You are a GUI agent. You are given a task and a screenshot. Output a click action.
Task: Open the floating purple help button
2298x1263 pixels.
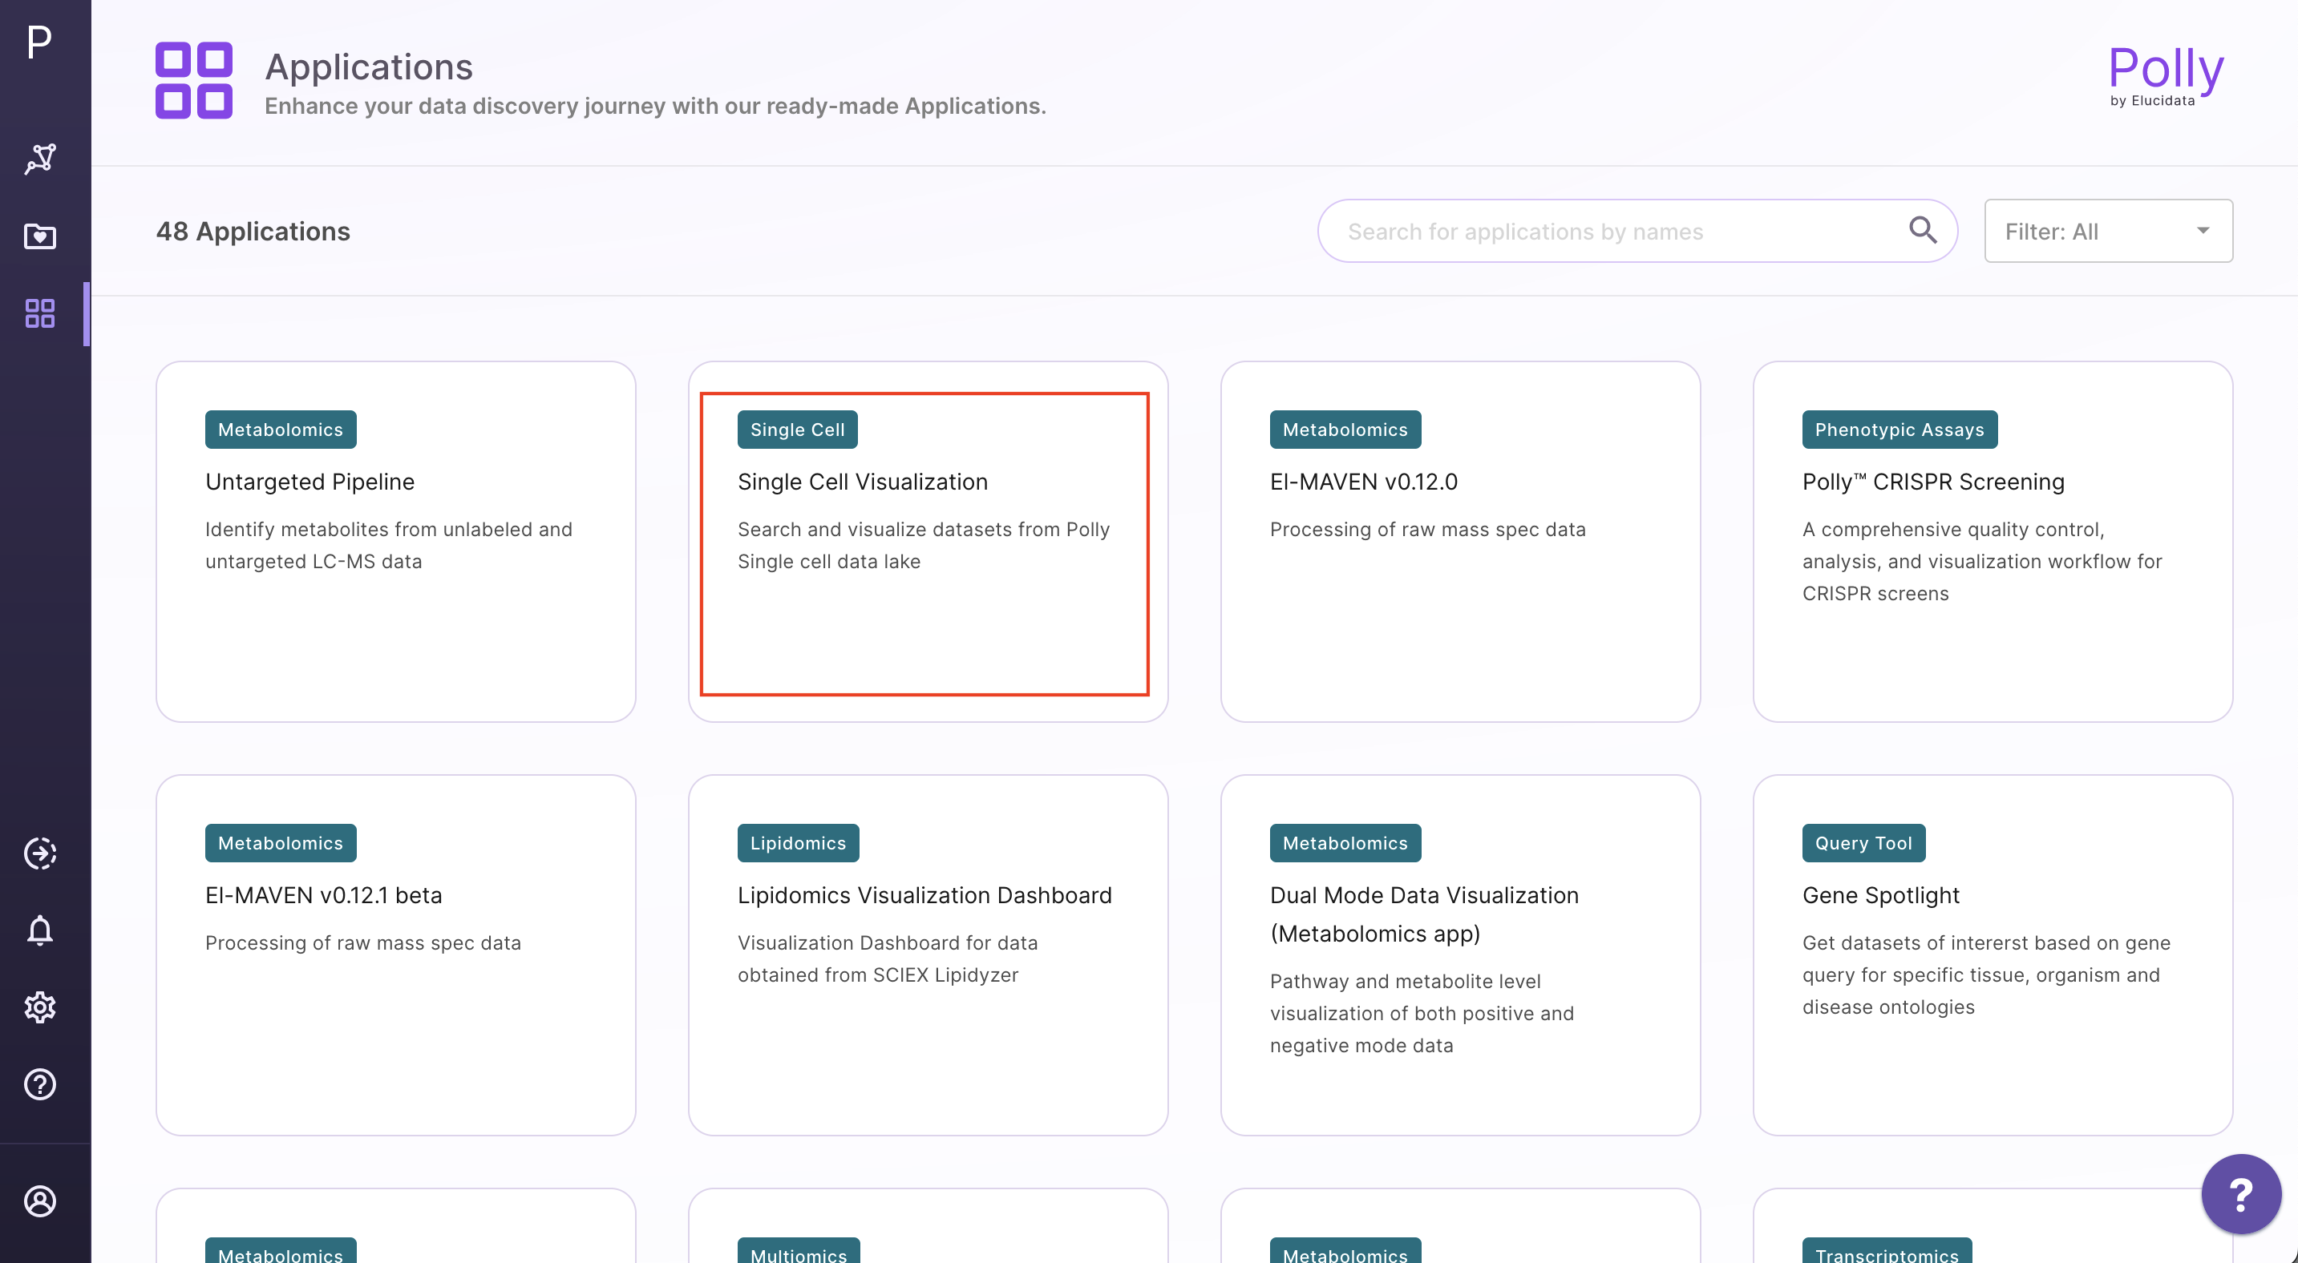[2241, 1193]
